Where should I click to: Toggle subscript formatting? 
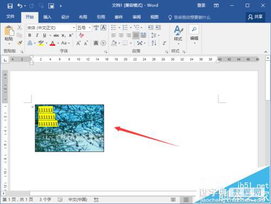pos(63,36)
